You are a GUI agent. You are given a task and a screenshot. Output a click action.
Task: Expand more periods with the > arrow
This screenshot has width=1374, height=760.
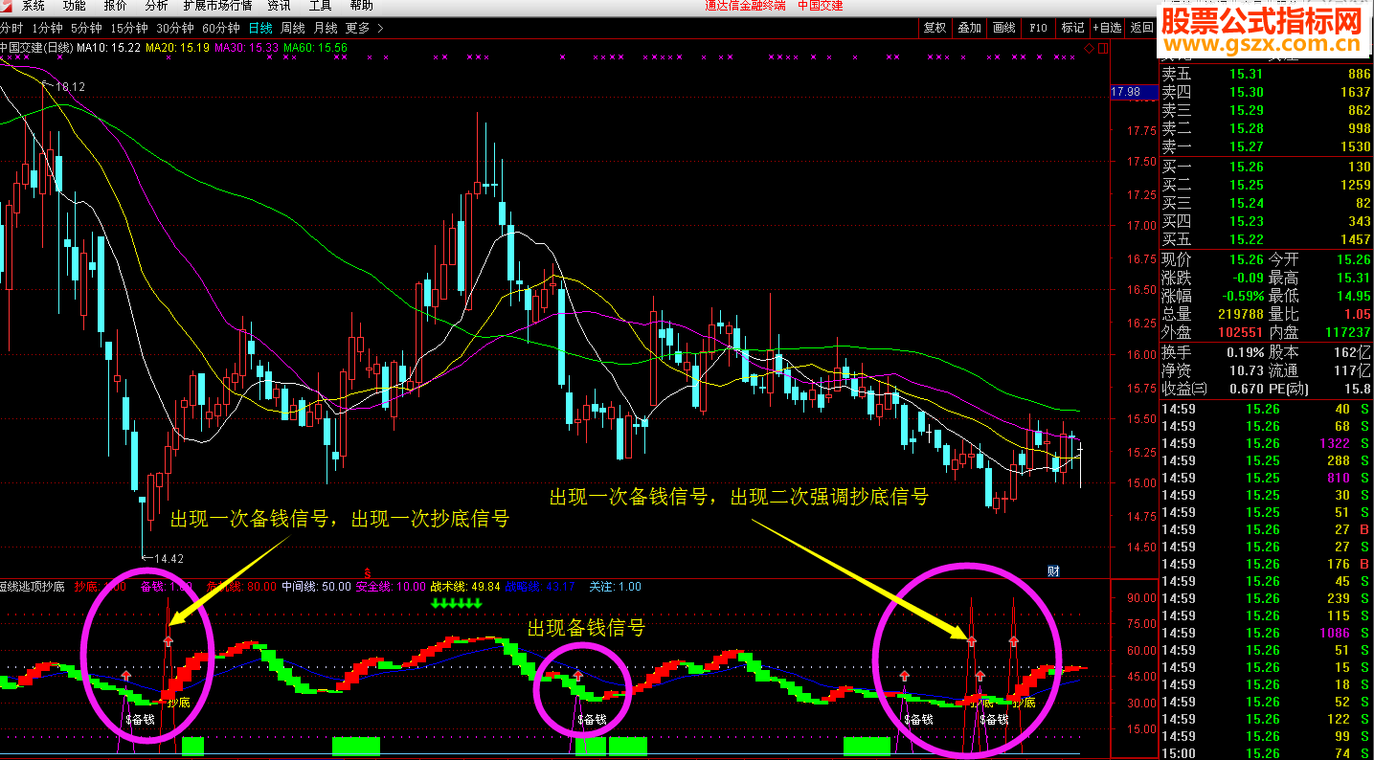[x=381, y=29]
